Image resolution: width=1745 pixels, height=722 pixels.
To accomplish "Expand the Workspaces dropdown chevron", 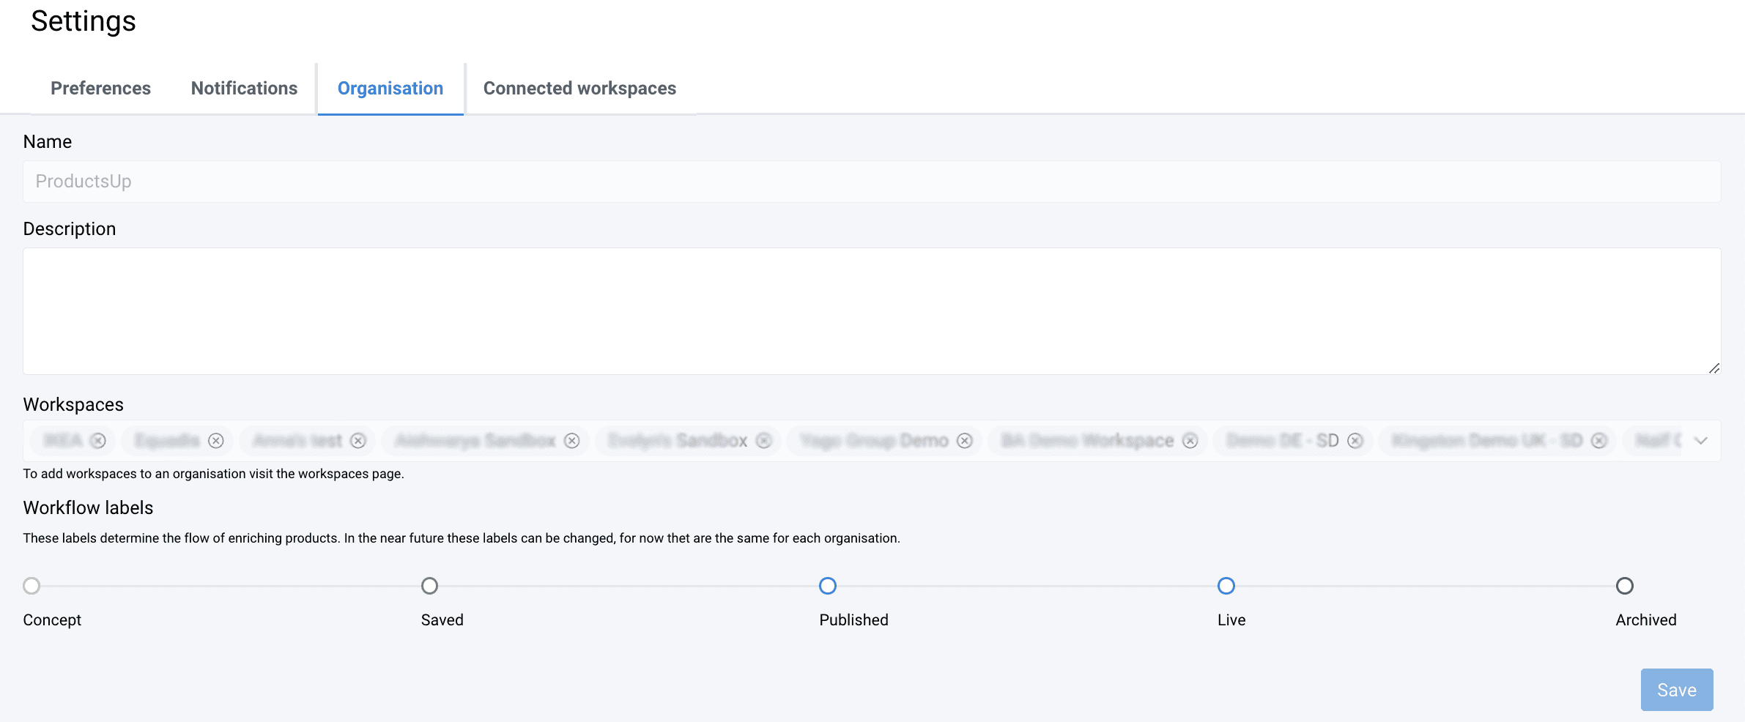I will click(1701, 441).
